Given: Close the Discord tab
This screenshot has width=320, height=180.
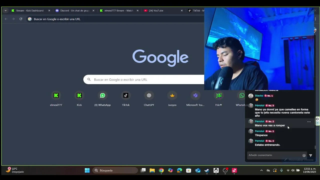Looking at the screenshot, I should click(x=93, y=10).
